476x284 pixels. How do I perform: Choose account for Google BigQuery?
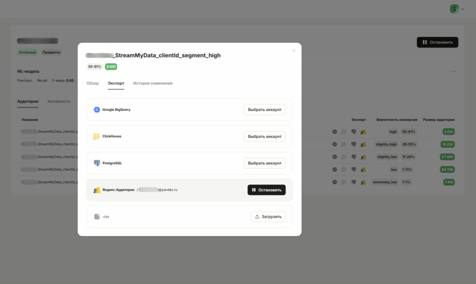[x=264, y=110]
